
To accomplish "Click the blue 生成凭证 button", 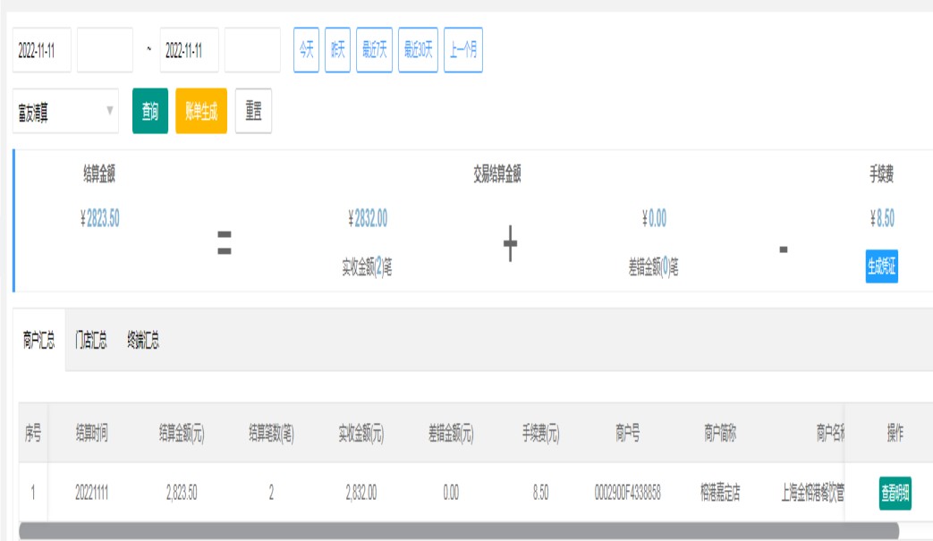I will [881, 266].
